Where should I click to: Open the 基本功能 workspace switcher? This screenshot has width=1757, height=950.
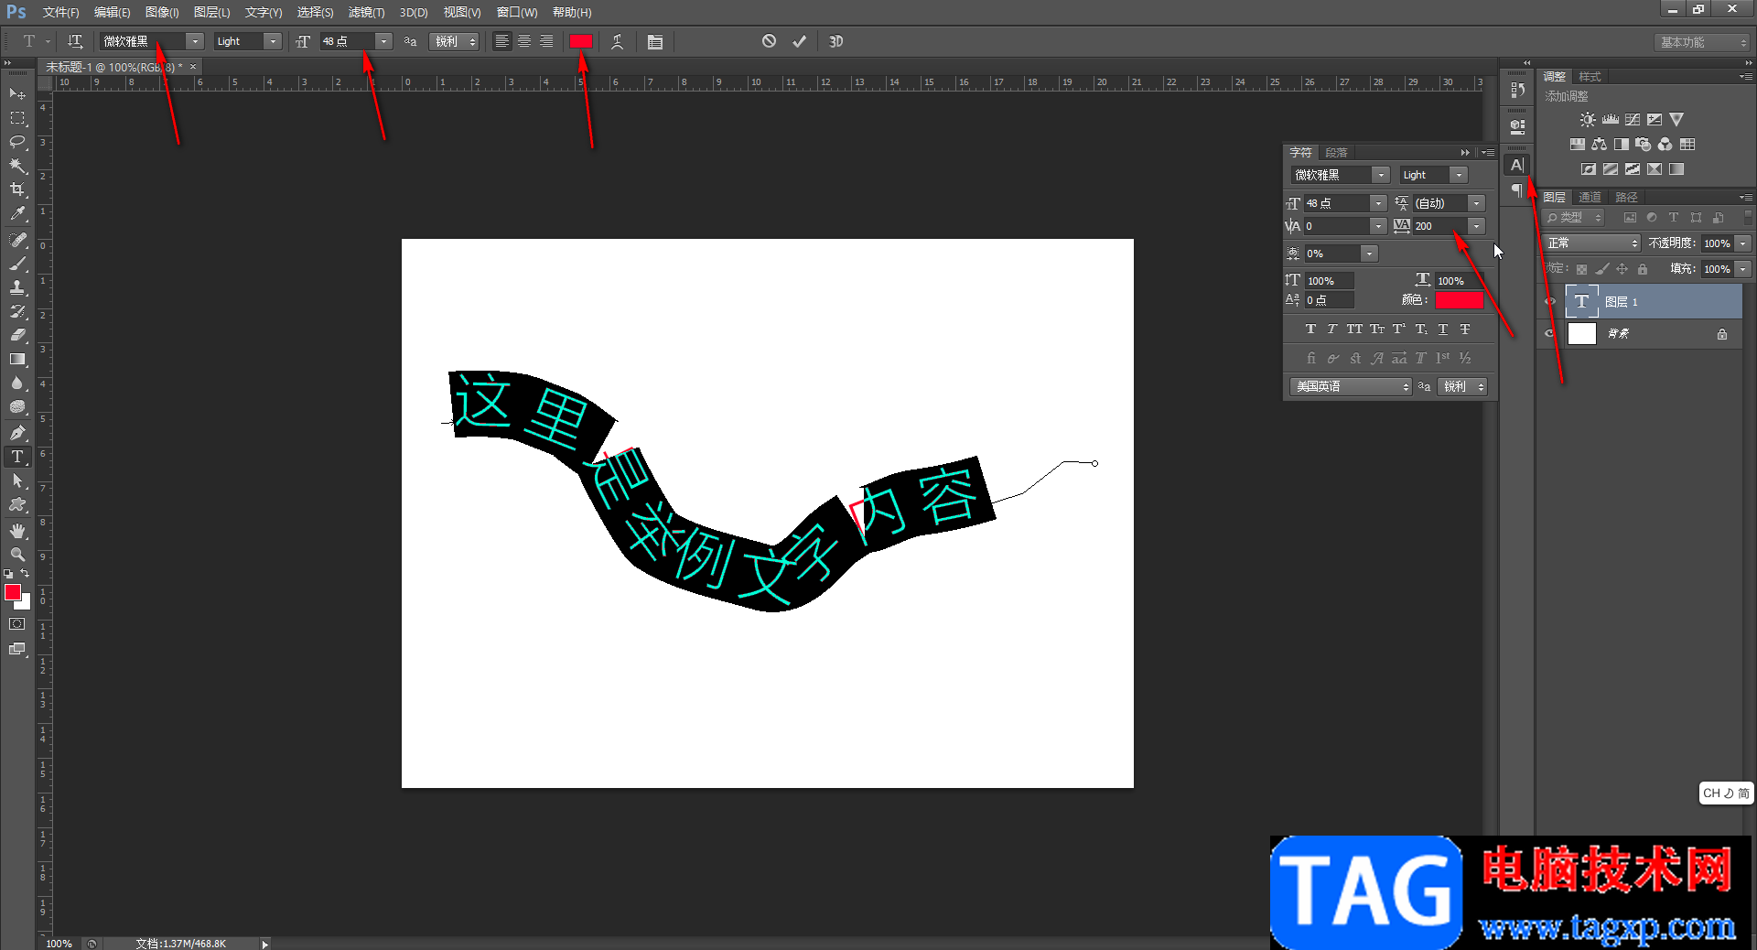coord(1702,42)
